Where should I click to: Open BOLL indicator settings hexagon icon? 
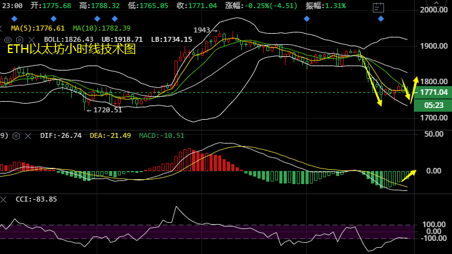click(19, 39)
